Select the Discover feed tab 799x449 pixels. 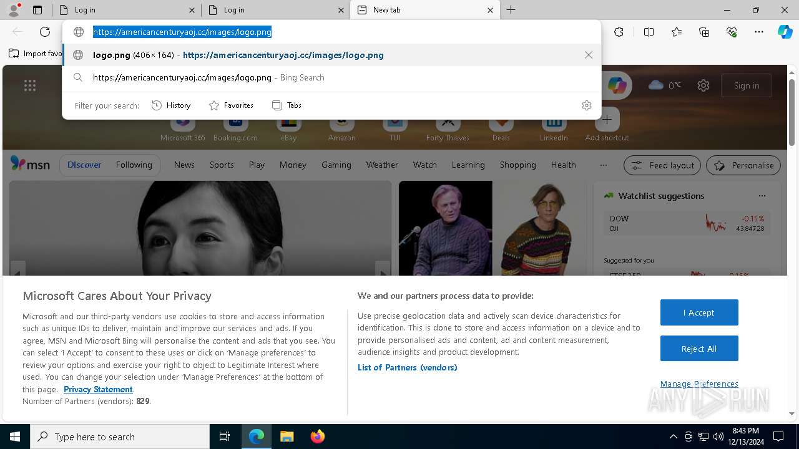[x=84, y=165]
